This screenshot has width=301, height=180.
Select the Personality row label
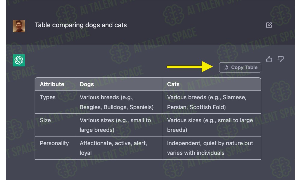click(54, 143)
